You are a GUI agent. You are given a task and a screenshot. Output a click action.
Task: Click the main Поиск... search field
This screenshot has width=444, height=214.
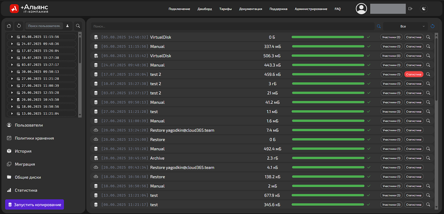click(232, 26)
